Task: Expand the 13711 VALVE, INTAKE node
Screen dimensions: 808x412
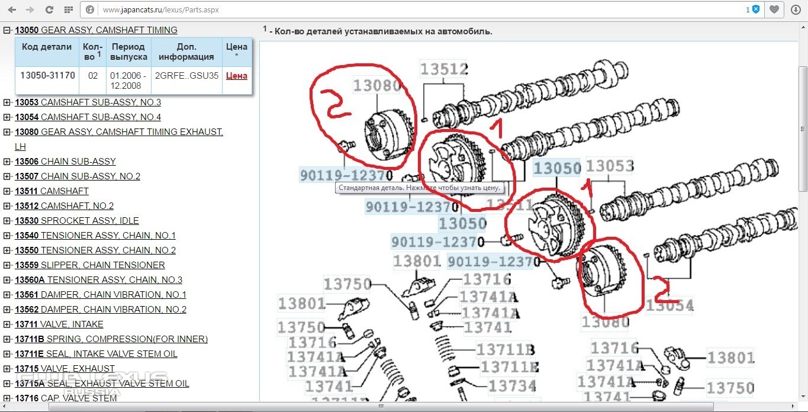Action: (7, 324)
